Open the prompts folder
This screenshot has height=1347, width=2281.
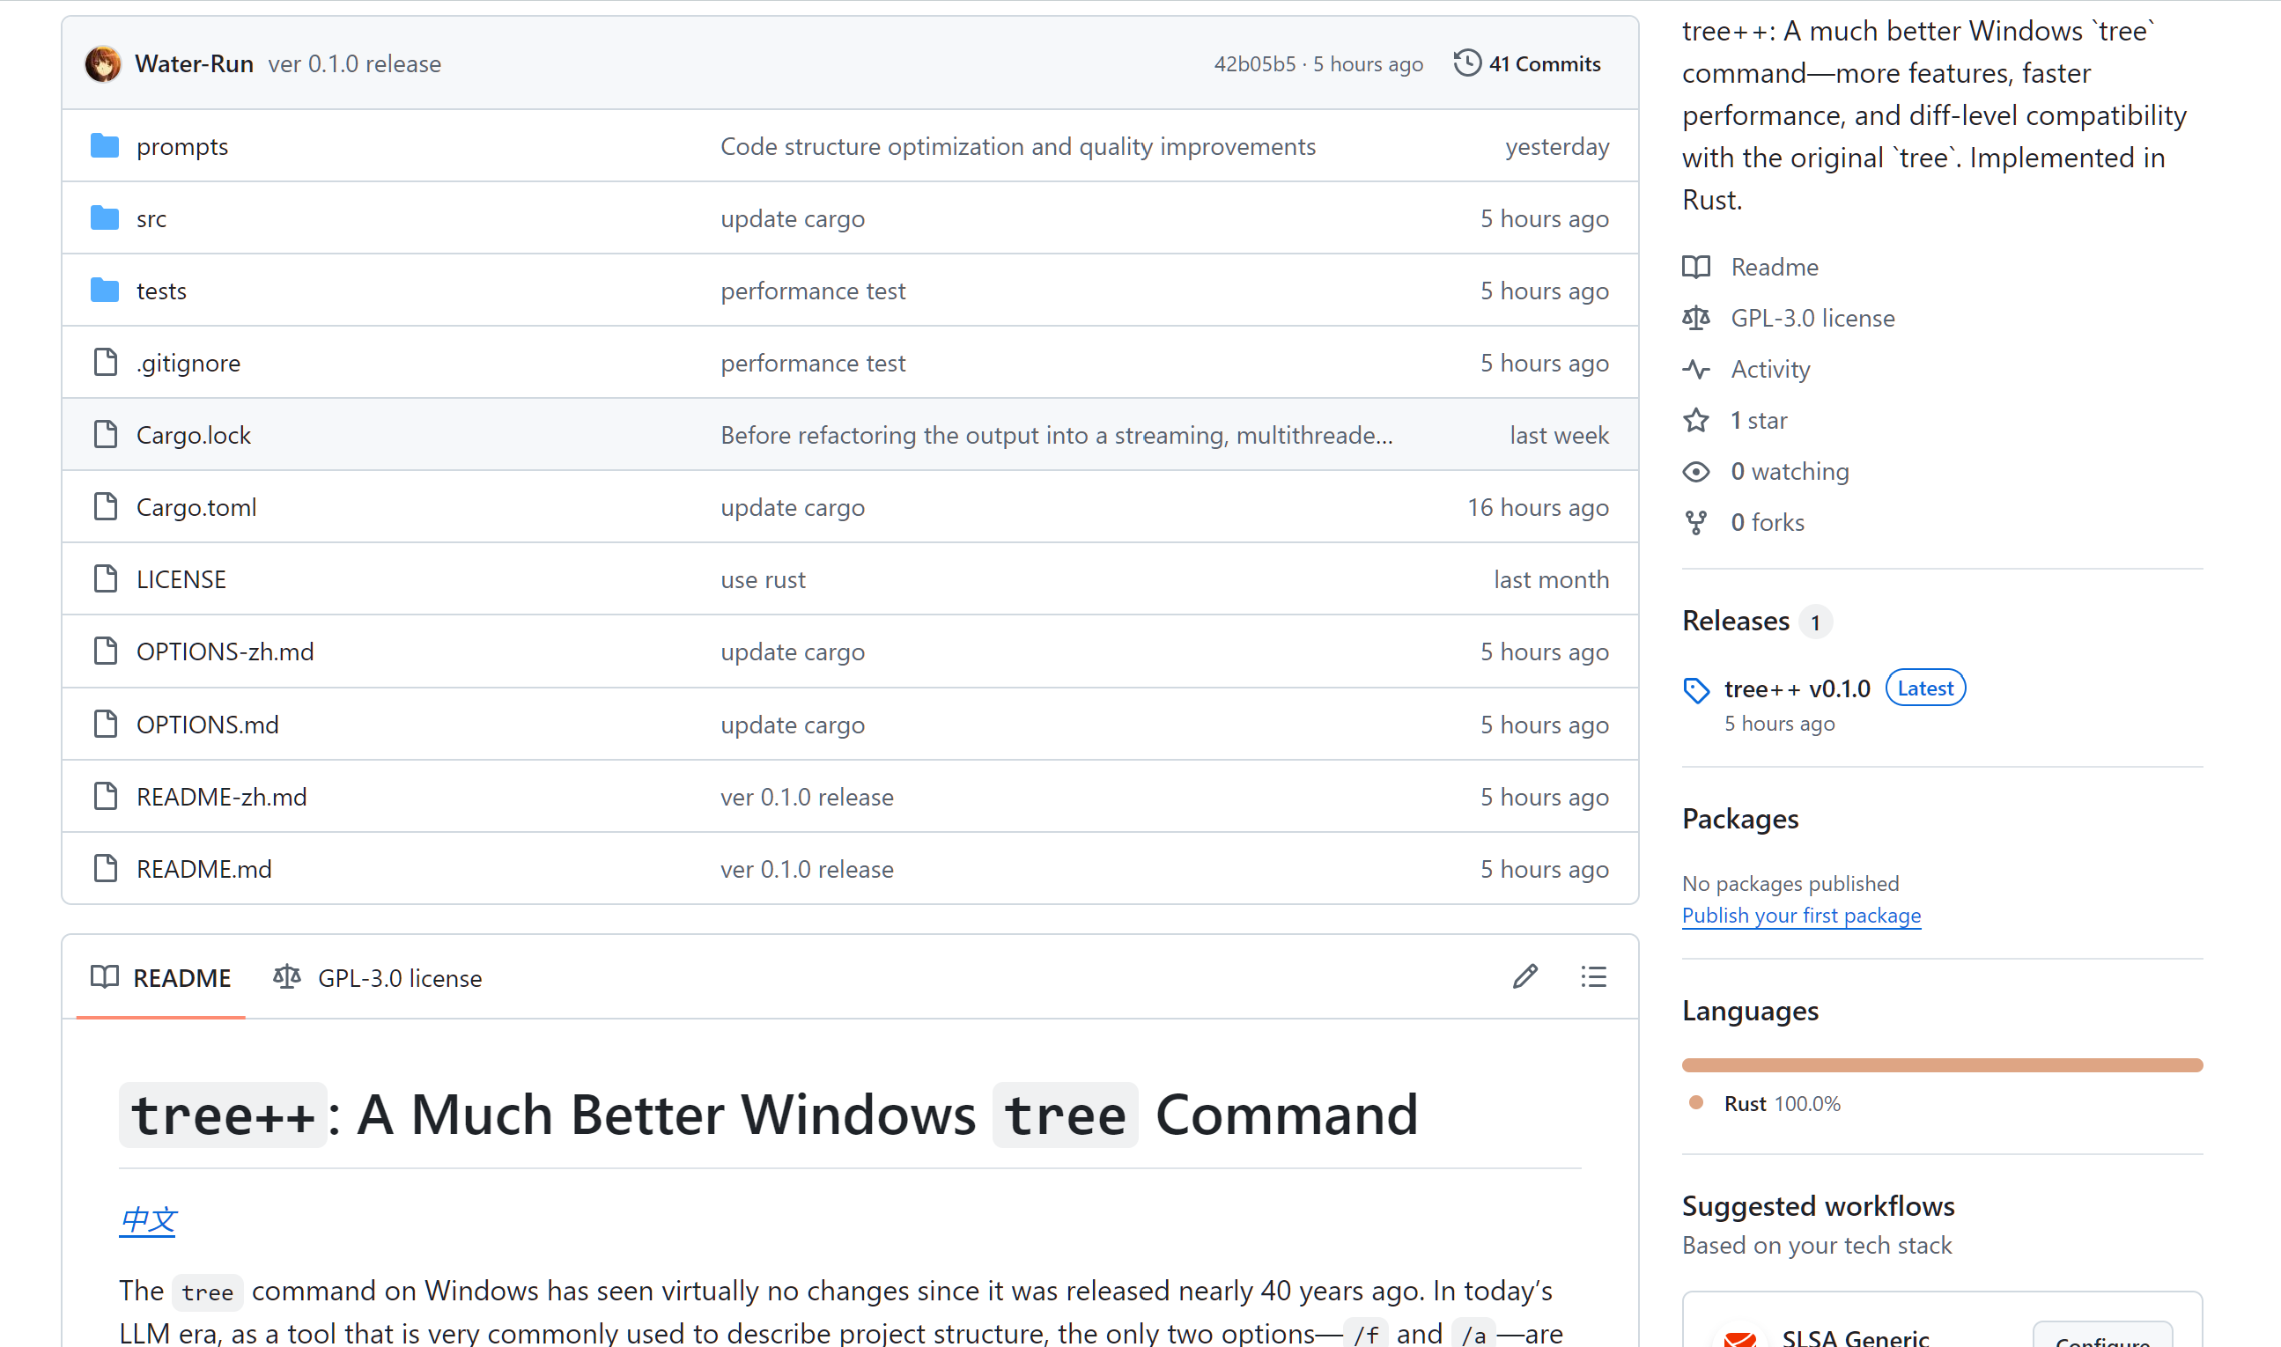(181, 146)
